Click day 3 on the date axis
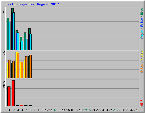 point(18,110)
